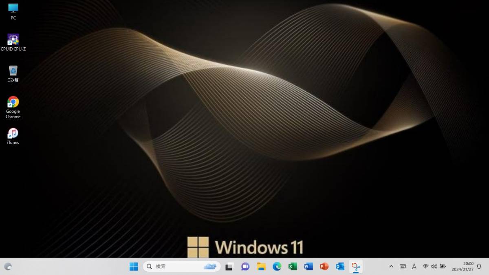
Task: Open File Explorer from the taskbar
Action: click(x=261, y=266)
